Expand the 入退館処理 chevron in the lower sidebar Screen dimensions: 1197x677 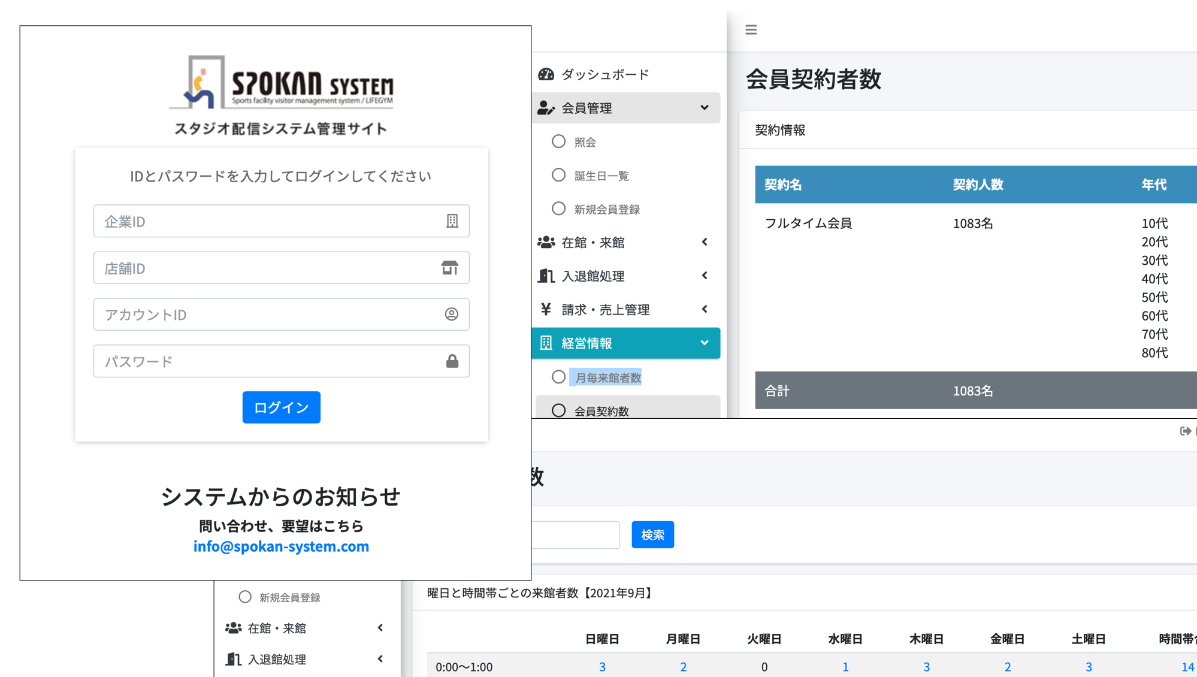pos(380,659)
